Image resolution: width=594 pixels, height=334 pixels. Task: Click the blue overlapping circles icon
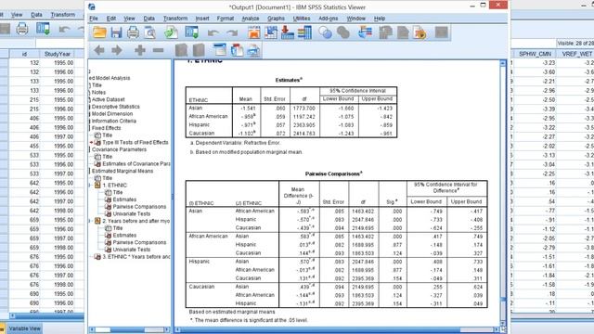(x=325, y=32)
